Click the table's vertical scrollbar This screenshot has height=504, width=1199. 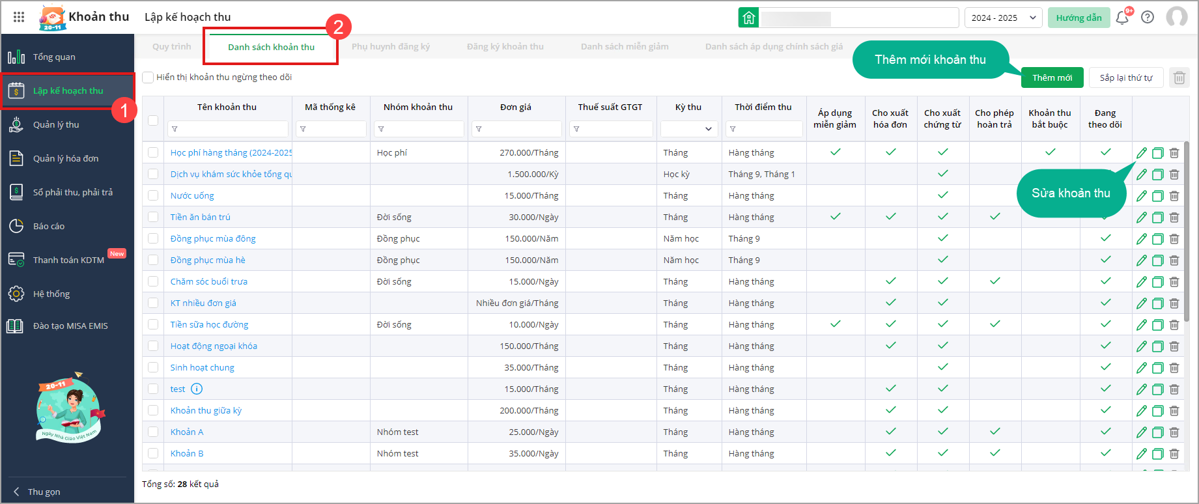[1187, 260]
